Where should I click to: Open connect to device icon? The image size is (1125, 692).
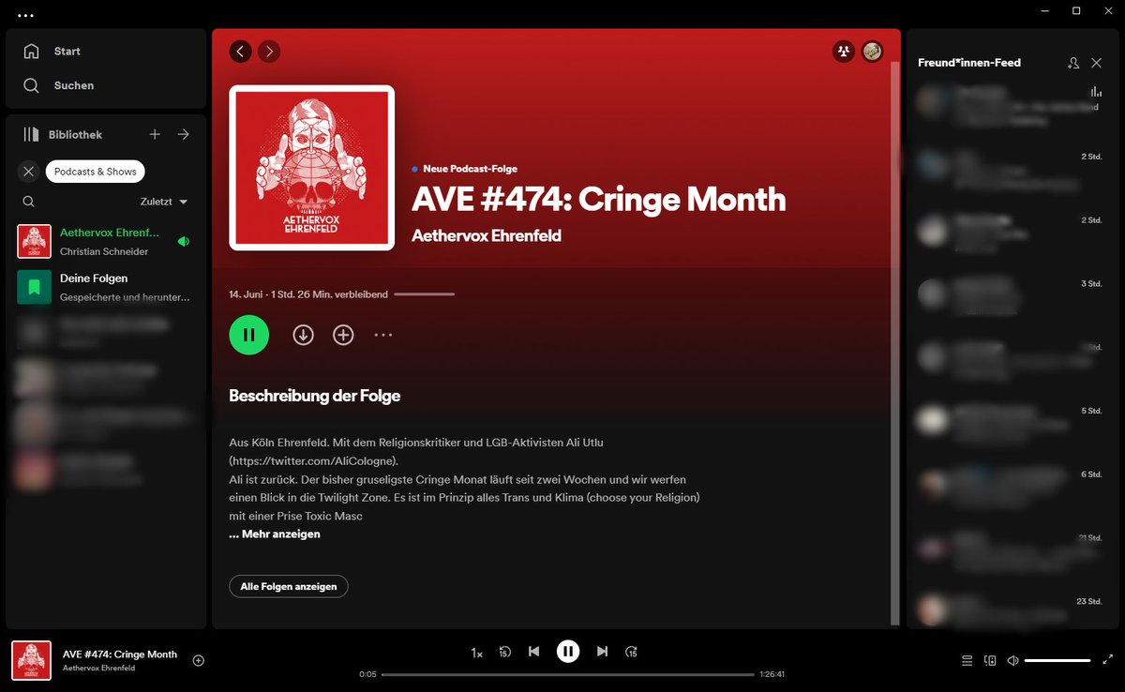[990, 661]
